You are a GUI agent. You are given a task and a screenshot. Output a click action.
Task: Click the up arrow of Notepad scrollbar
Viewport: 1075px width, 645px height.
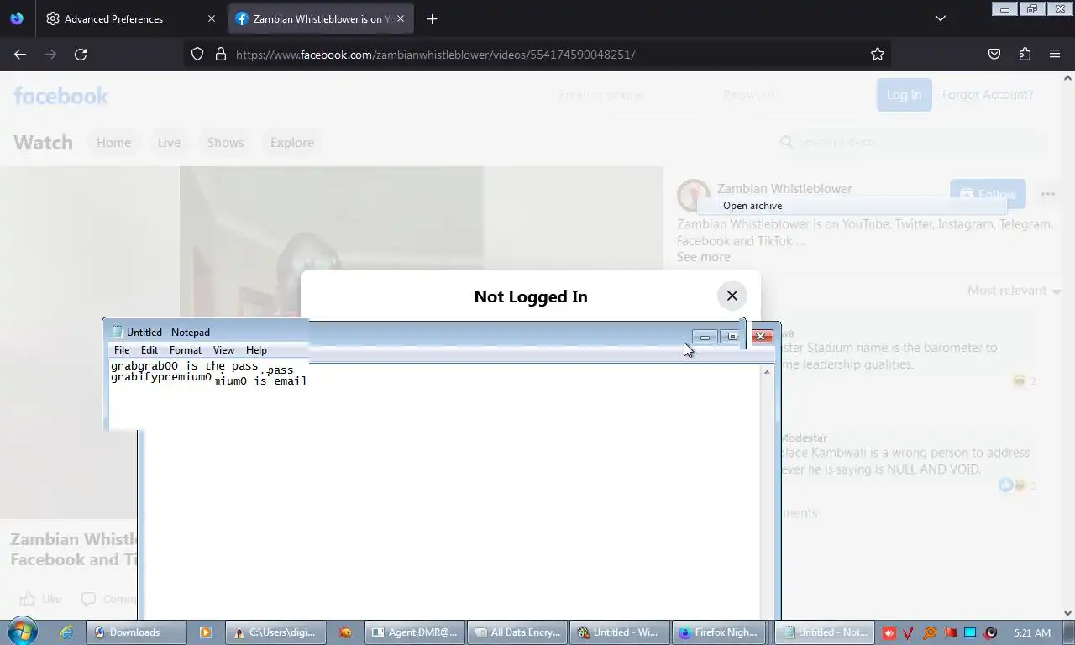tap(767, 371)
